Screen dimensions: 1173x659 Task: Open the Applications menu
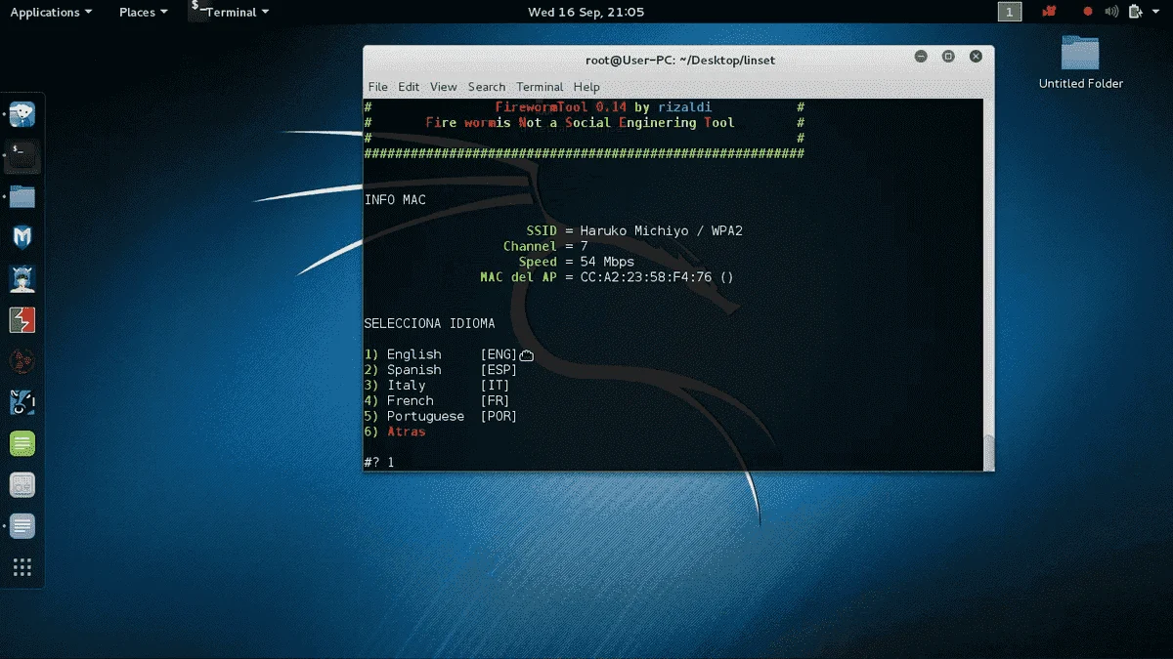tap(51, 12)
